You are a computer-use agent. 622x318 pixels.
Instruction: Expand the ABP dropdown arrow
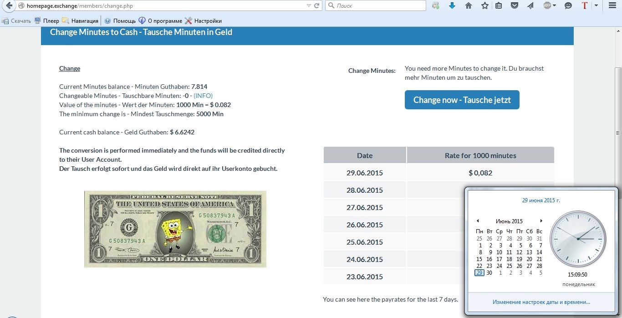(x=554, y=6)
